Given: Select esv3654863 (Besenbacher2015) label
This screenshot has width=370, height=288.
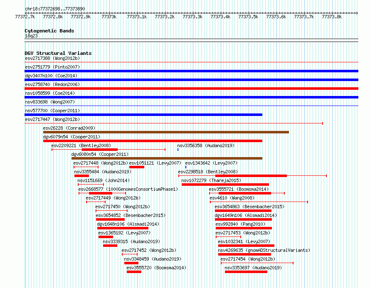Looking at the screenshot, I should tap(249, 207).
